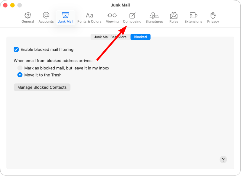The width and height of the screenshot is (241, 176).
Task: Open Fonts & Colors settings
Action: [x=89, y=17]
